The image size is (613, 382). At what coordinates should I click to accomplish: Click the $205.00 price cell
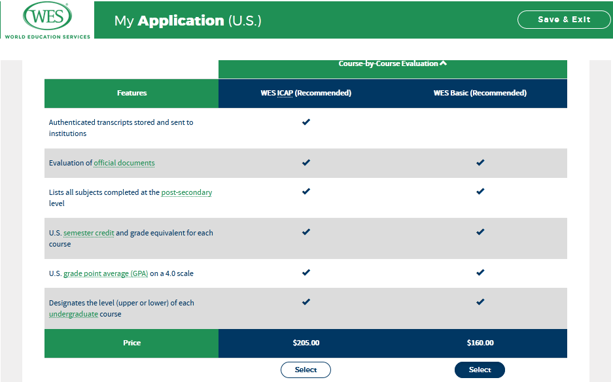(306, 343)
